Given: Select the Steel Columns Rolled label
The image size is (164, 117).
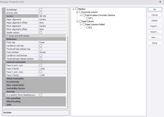Looking at the screenshot, I should [95, 24].
